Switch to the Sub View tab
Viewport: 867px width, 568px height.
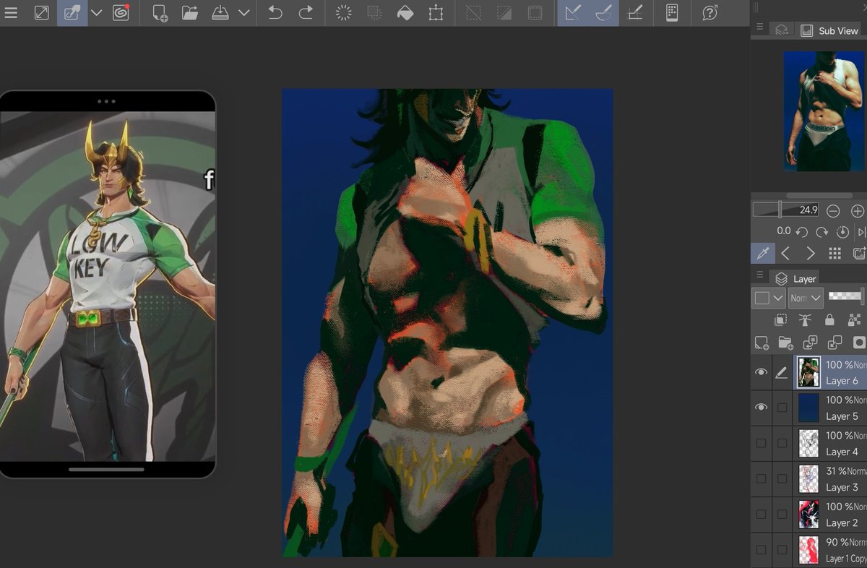(x=829, y=30)
